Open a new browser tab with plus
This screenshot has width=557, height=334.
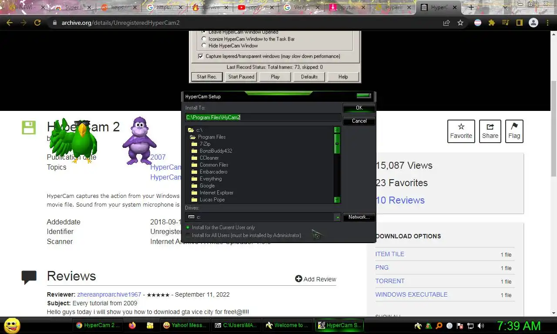point(471,7)
